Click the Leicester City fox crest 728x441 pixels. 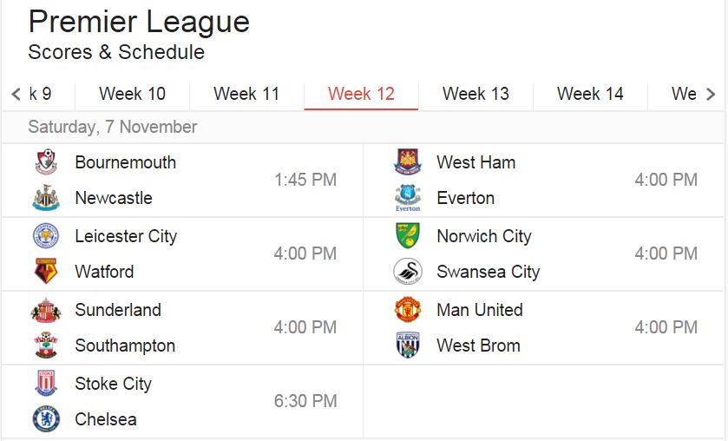(x=46, y=235)
